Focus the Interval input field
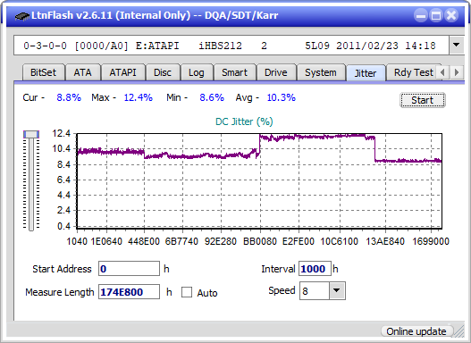Screen dimensions: 471x343 pyautogui.click(x=315, y=269)
